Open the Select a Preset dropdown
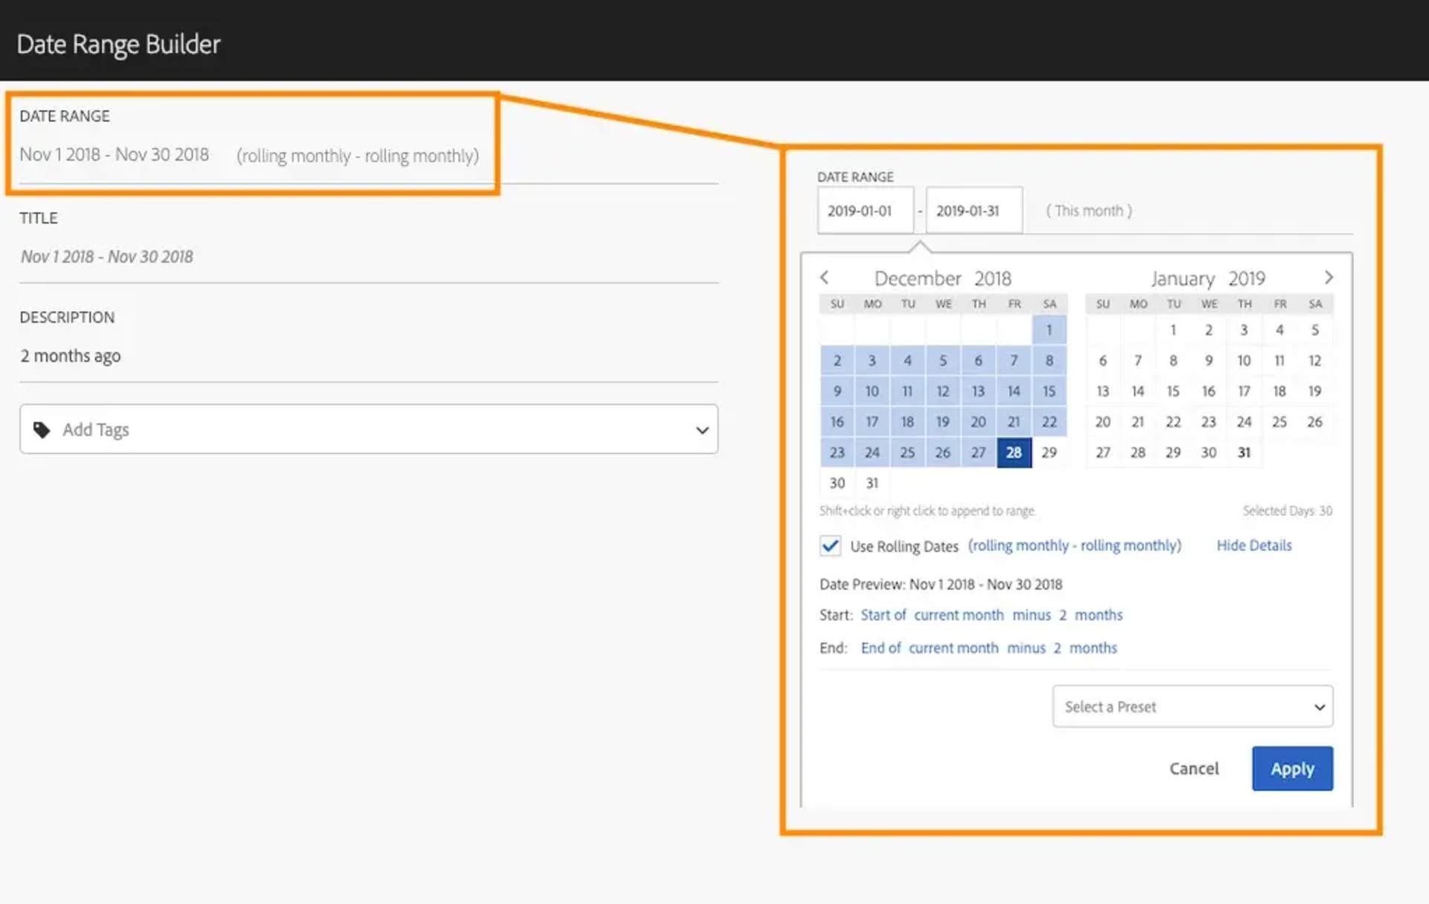This screenshot has height=904, width=1429. point(1192,706)
